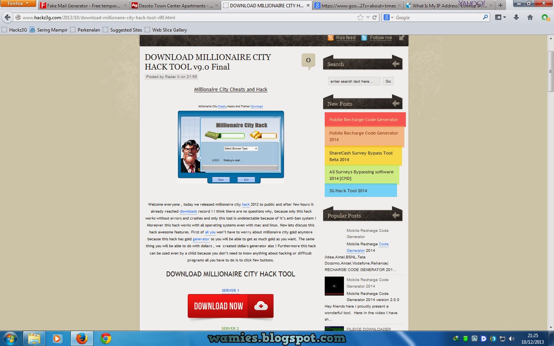Open the Perkenalan bookmark
The height and width of the screenshot is (346, 554).
(85, 30)
